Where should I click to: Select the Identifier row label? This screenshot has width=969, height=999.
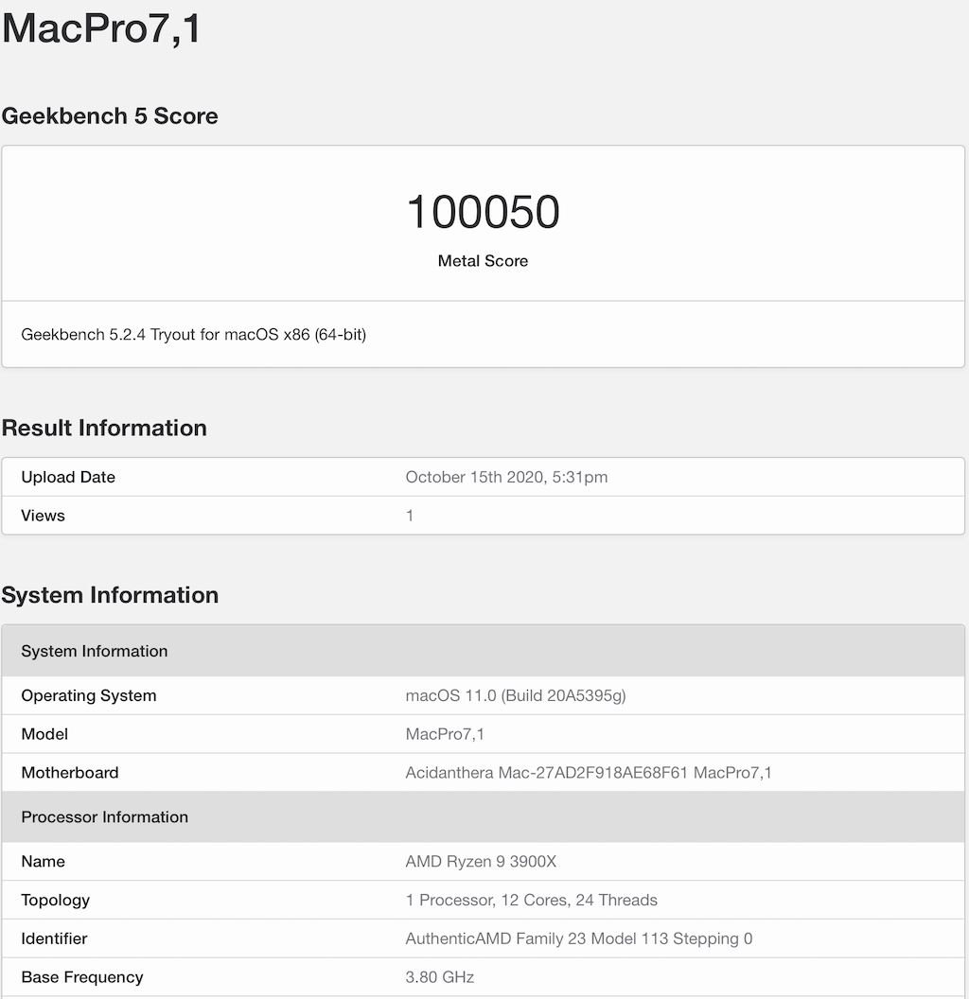point(54,938)
